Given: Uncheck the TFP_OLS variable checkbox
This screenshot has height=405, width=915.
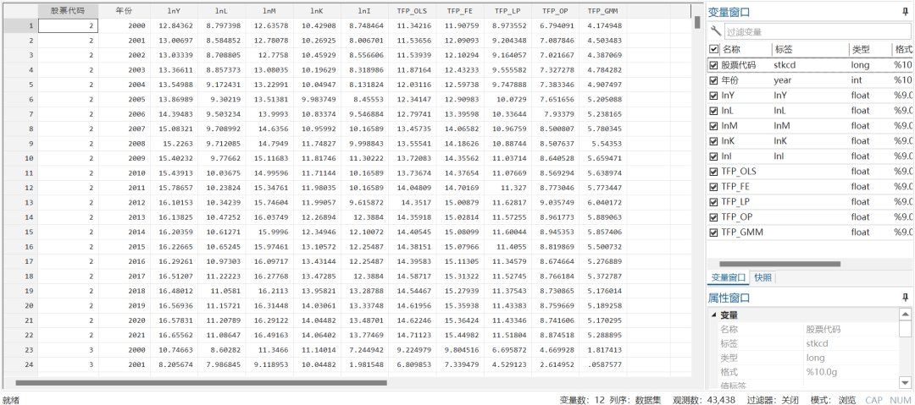Looking at the screenshot, I should tap(713, 172).
